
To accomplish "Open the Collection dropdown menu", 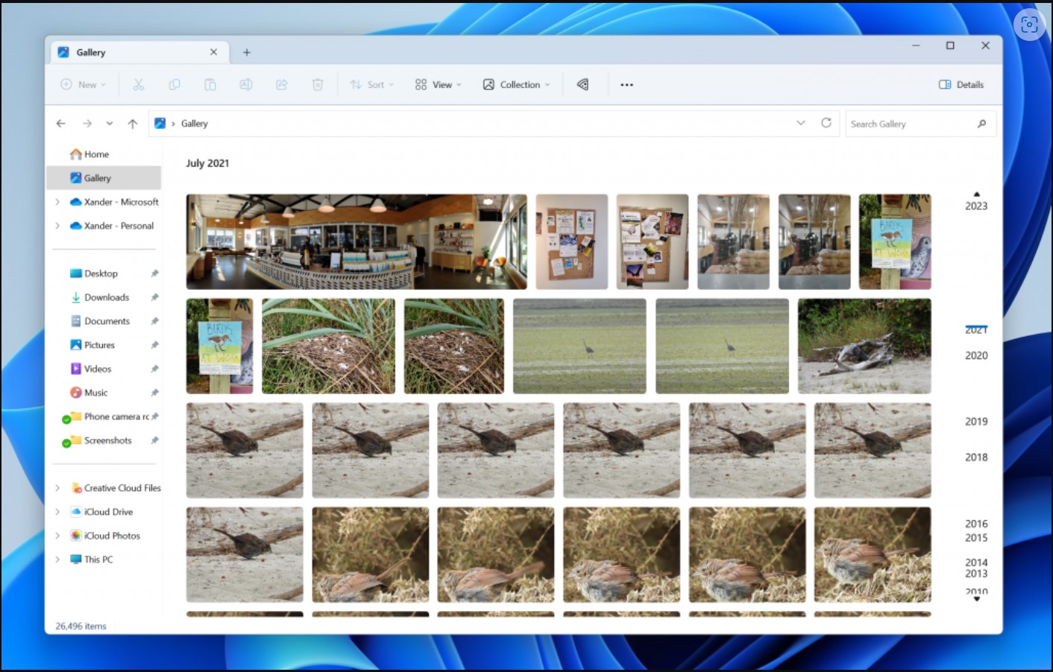I will coord(516,85).
